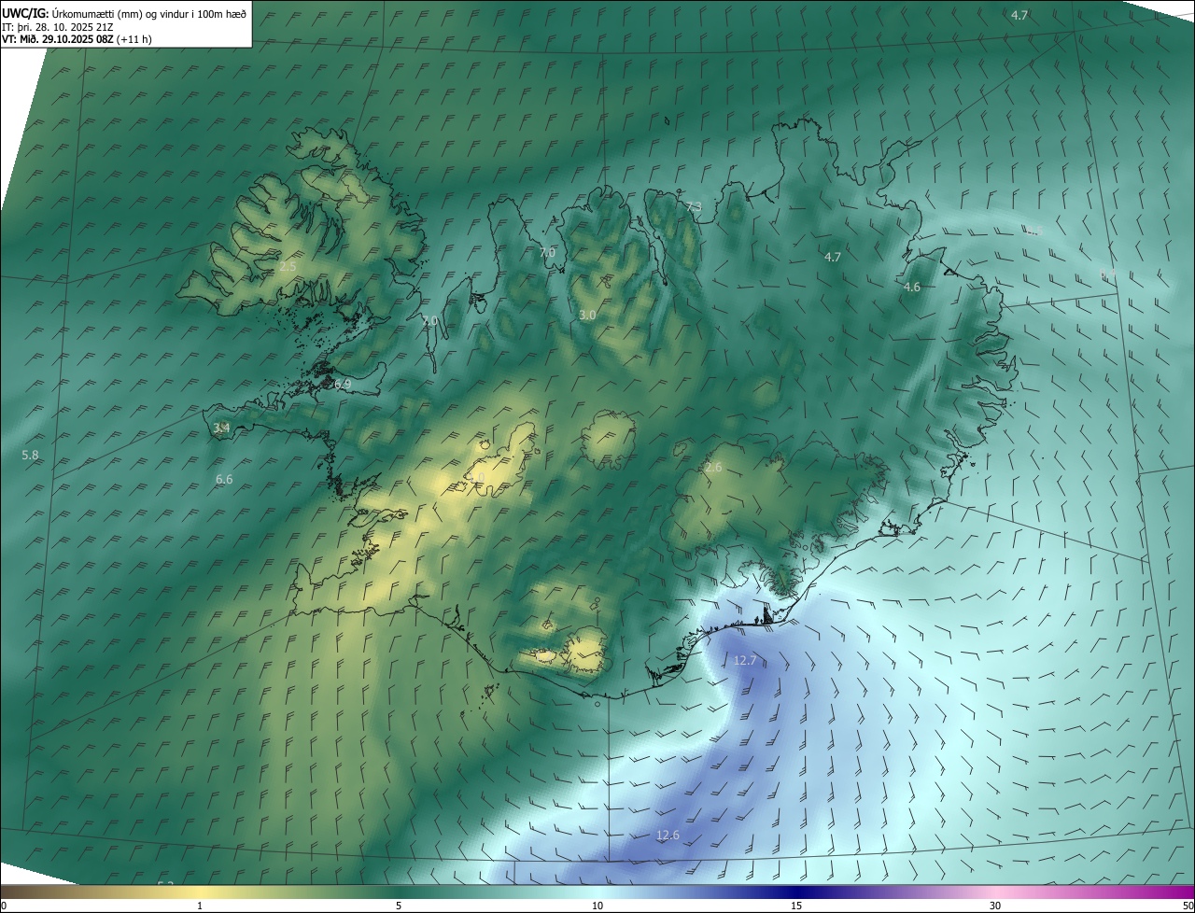The image size is (1195, 913).
Task: Click the 5 tick on the color scale
Action: pos(399,906)
